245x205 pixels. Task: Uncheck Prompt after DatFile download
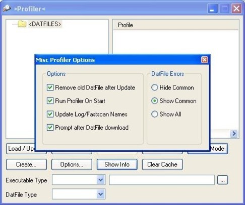click(50, 128)
